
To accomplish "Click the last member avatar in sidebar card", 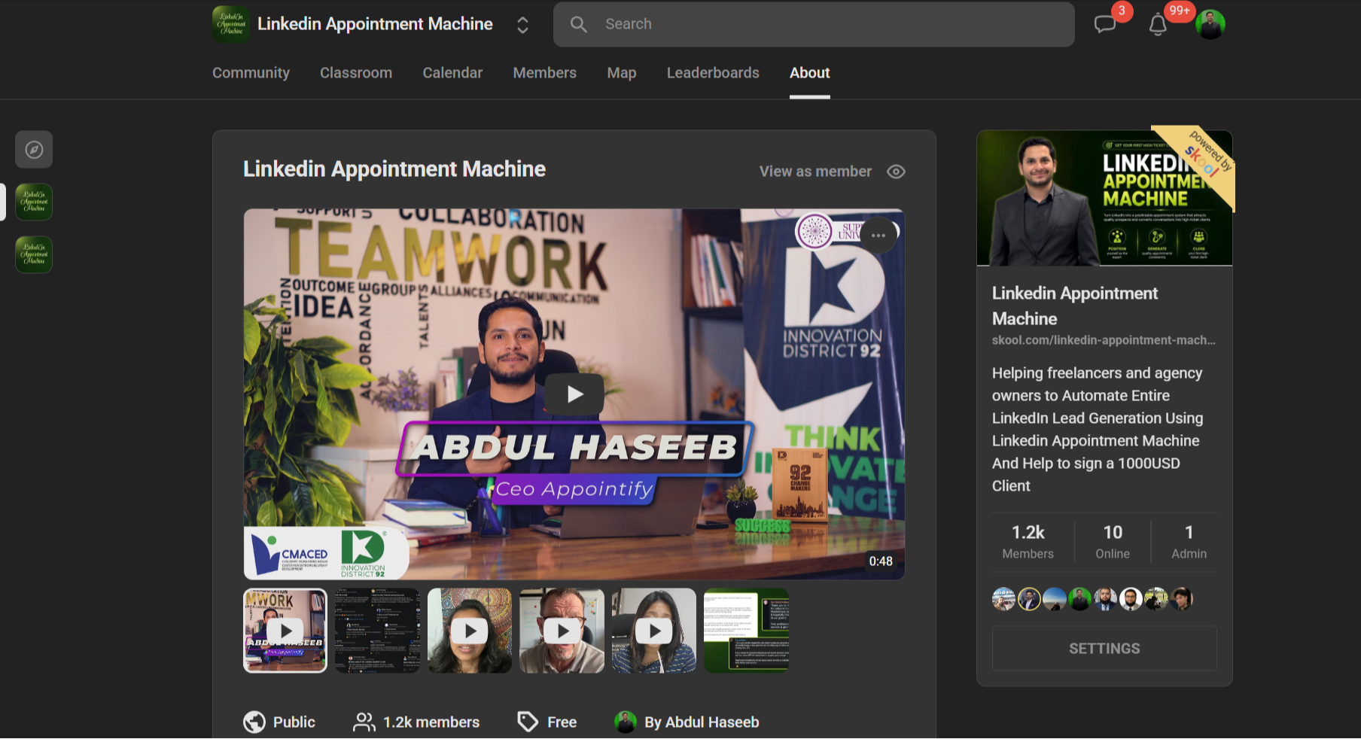I will [x=1183, y=599].
